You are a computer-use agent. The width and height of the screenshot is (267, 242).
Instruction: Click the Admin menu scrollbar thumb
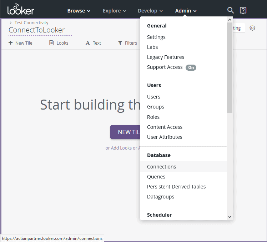pyautogui.click(x=230, y=67)
